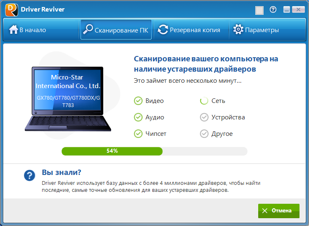Click the refresh arrows icon beside Резервная копия
Screen dimensions: 309x226
point(163,30)
